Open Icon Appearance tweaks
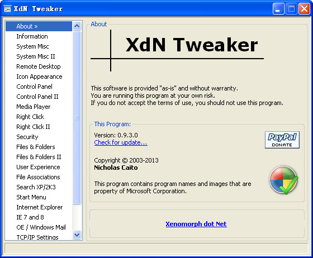Viewport: 313px width, 258px height. click(x=39, y=77)
